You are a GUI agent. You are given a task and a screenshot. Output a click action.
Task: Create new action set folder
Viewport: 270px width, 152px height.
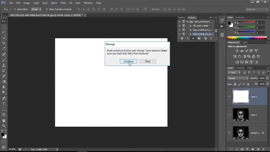click(199, 38)
